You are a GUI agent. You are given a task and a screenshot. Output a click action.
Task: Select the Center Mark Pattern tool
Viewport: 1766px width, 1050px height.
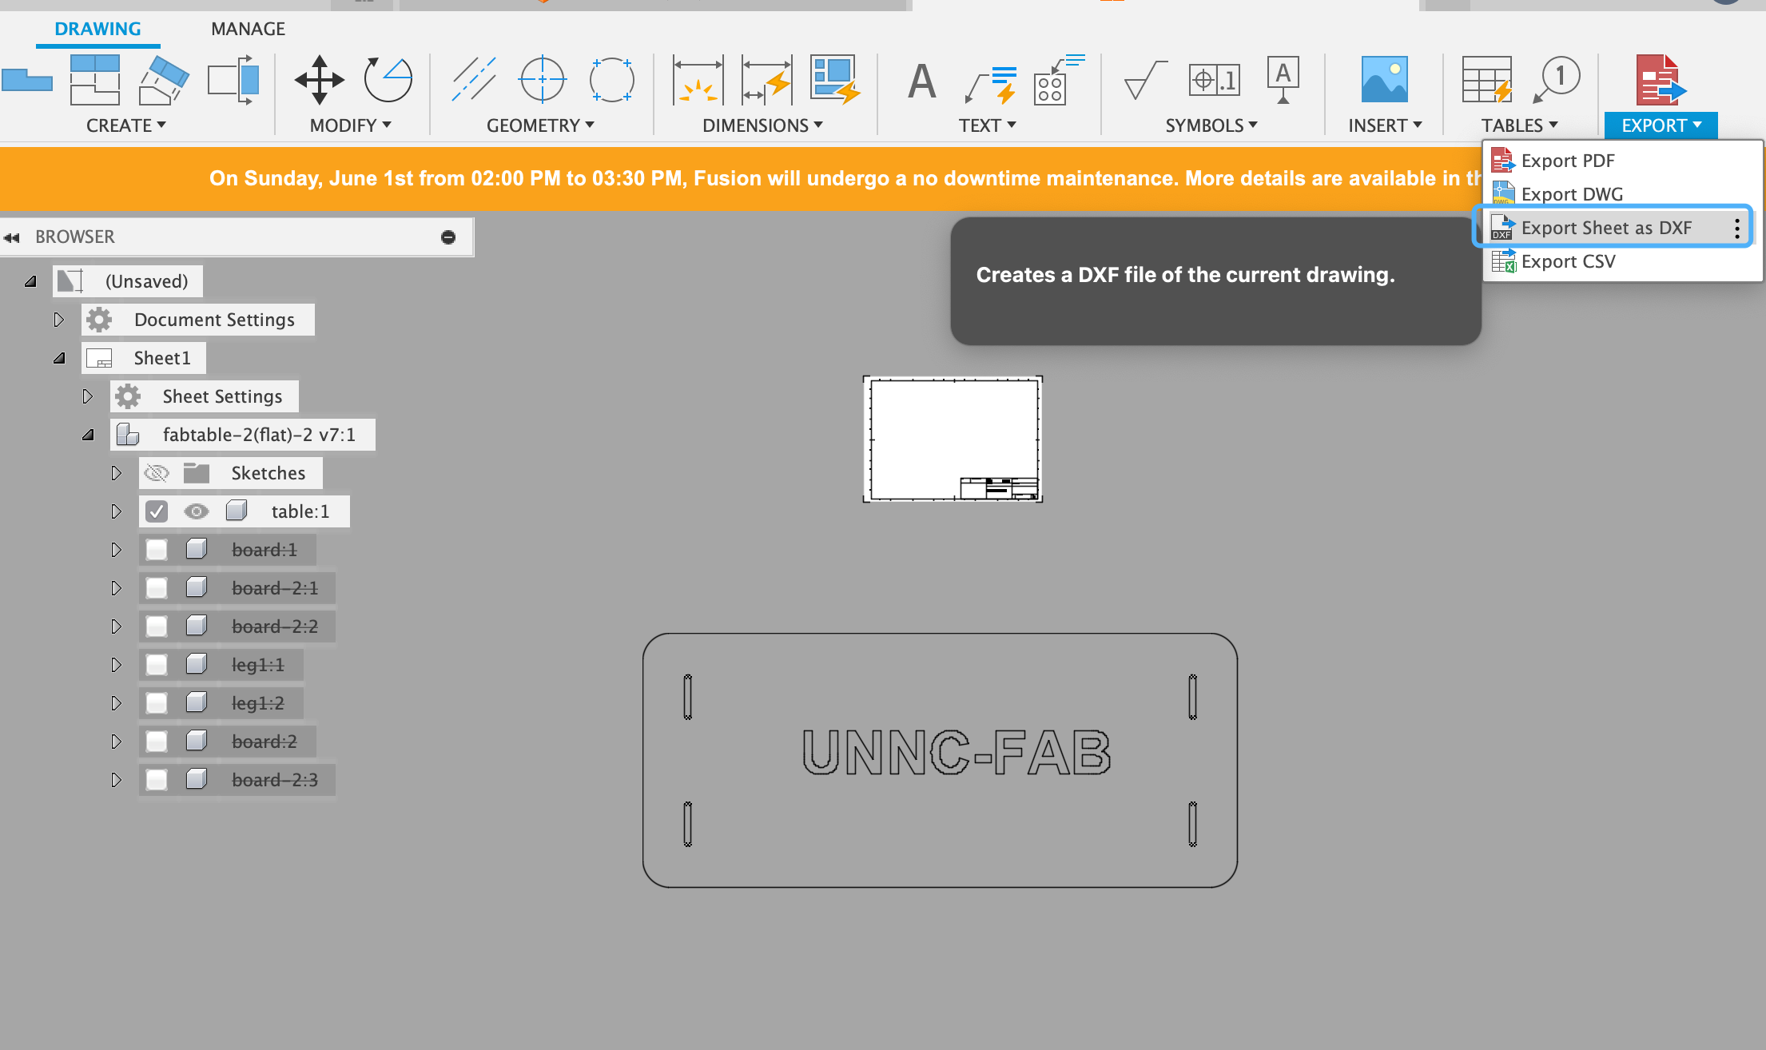click(x=611, y=79)
